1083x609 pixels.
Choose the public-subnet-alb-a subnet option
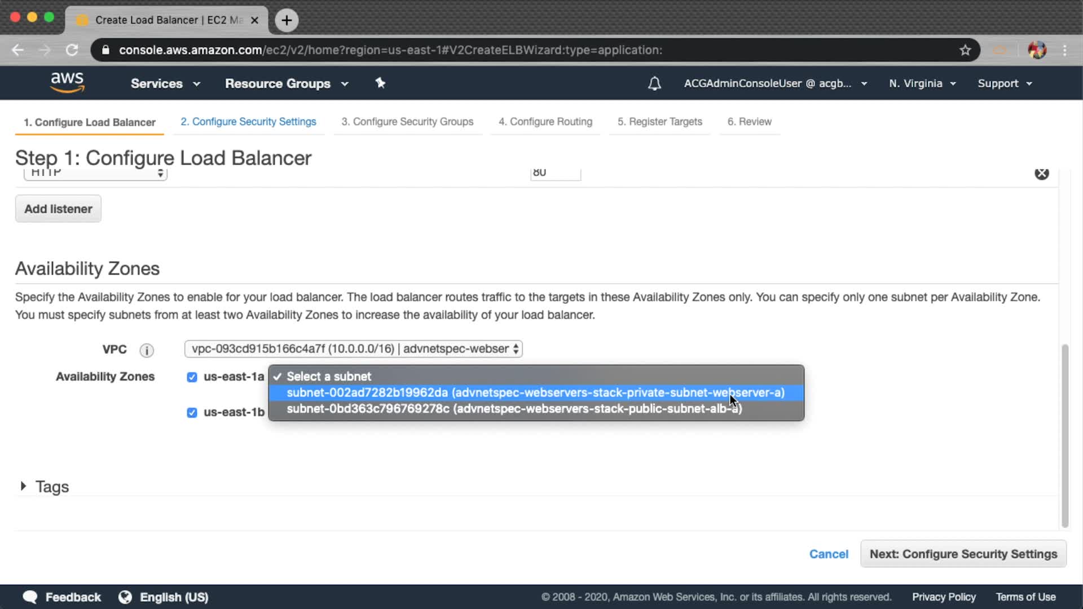point(514,409)
